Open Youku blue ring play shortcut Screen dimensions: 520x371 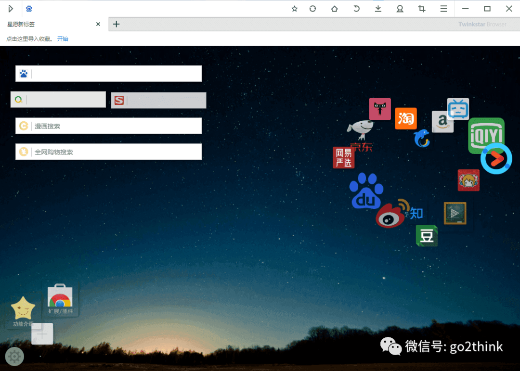coord(496,159)
